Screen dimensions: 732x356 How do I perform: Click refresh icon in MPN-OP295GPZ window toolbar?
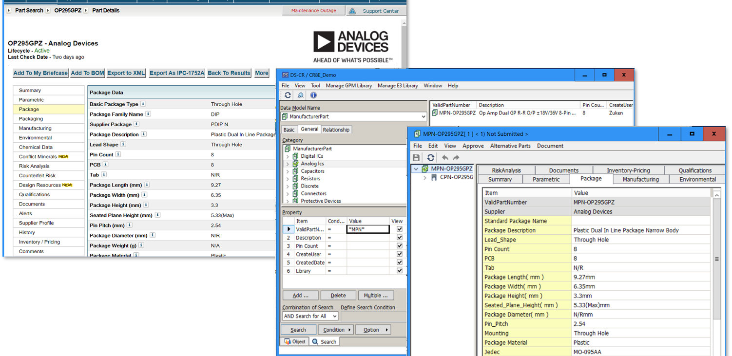(430, 158)
